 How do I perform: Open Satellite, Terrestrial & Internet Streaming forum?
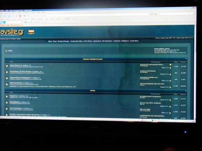24,114
